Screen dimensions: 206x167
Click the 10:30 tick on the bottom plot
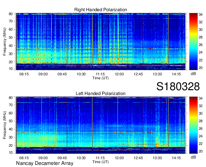point(81,158)
